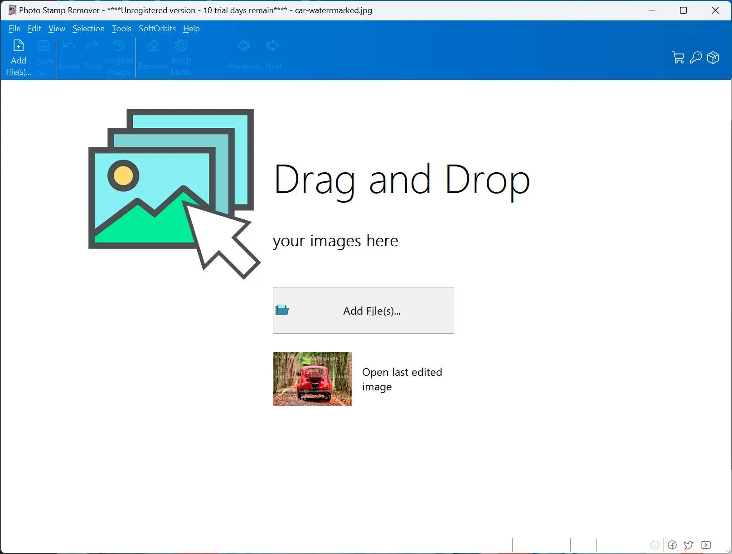
Task: Go to Next image arrow
Action: point(272,46)
